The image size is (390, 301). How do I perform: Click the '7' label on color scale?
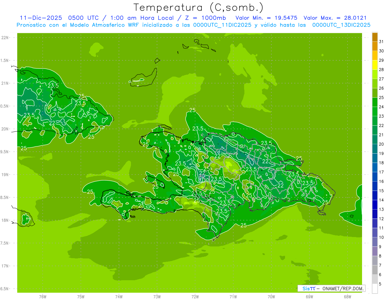pos(380,265)
